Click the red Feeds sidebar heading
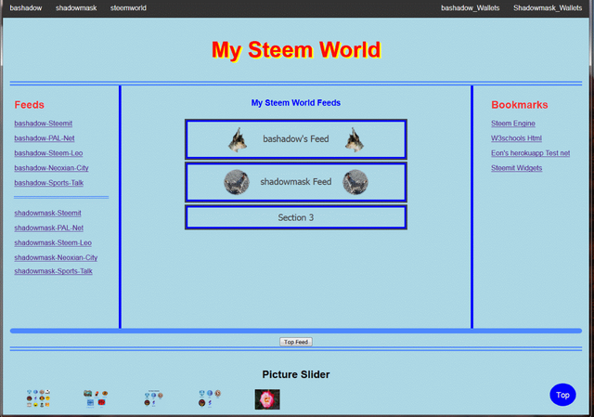The width and height of the screenshot is (594, 417). pos(29,105)
